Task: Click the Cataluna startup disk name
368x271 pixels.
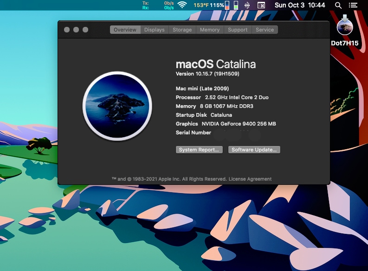Action: point(221,115)
